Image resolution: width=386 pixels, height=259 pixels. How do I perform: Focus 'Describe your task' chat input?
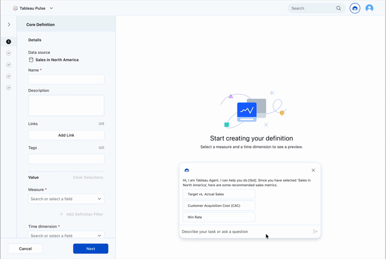click(x=246, y=232)
